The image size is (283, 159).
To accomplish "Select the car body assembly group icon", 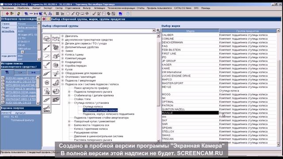I will [47, 38].
